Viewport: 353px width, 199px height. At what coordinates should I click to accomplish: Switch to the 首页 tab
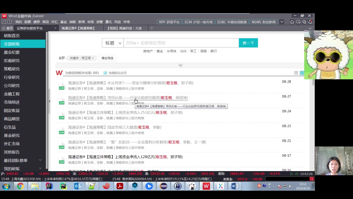[x=7, y=28]
